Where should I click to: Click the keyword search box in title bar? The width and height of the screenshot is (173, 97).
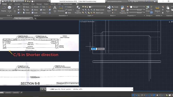coord(117,1)
